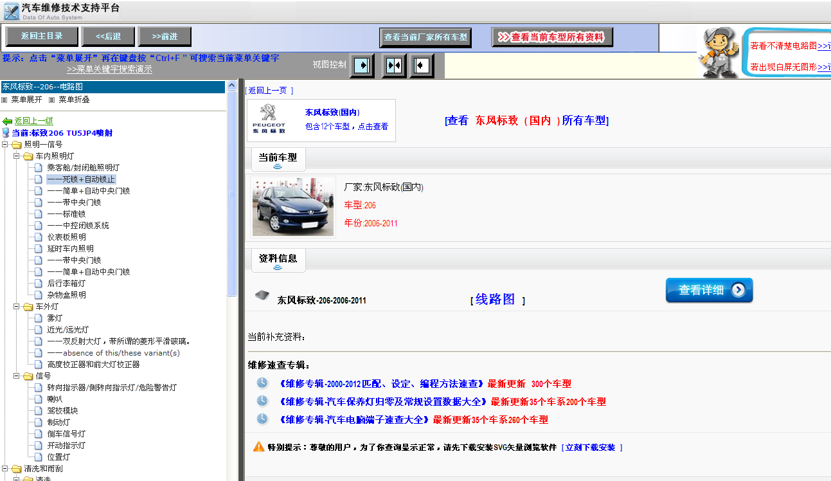Open the 近光/远光灯 tree item

click(x=67, y=330)
